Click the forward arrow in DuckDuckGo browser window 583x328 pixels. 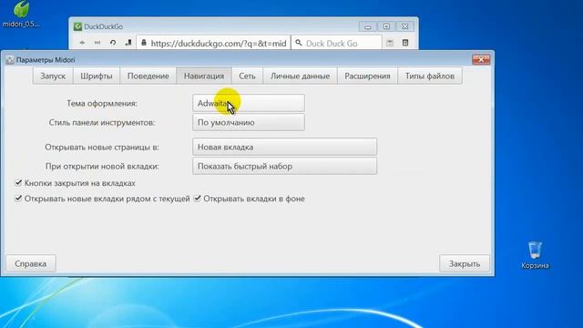click(97, 43)
